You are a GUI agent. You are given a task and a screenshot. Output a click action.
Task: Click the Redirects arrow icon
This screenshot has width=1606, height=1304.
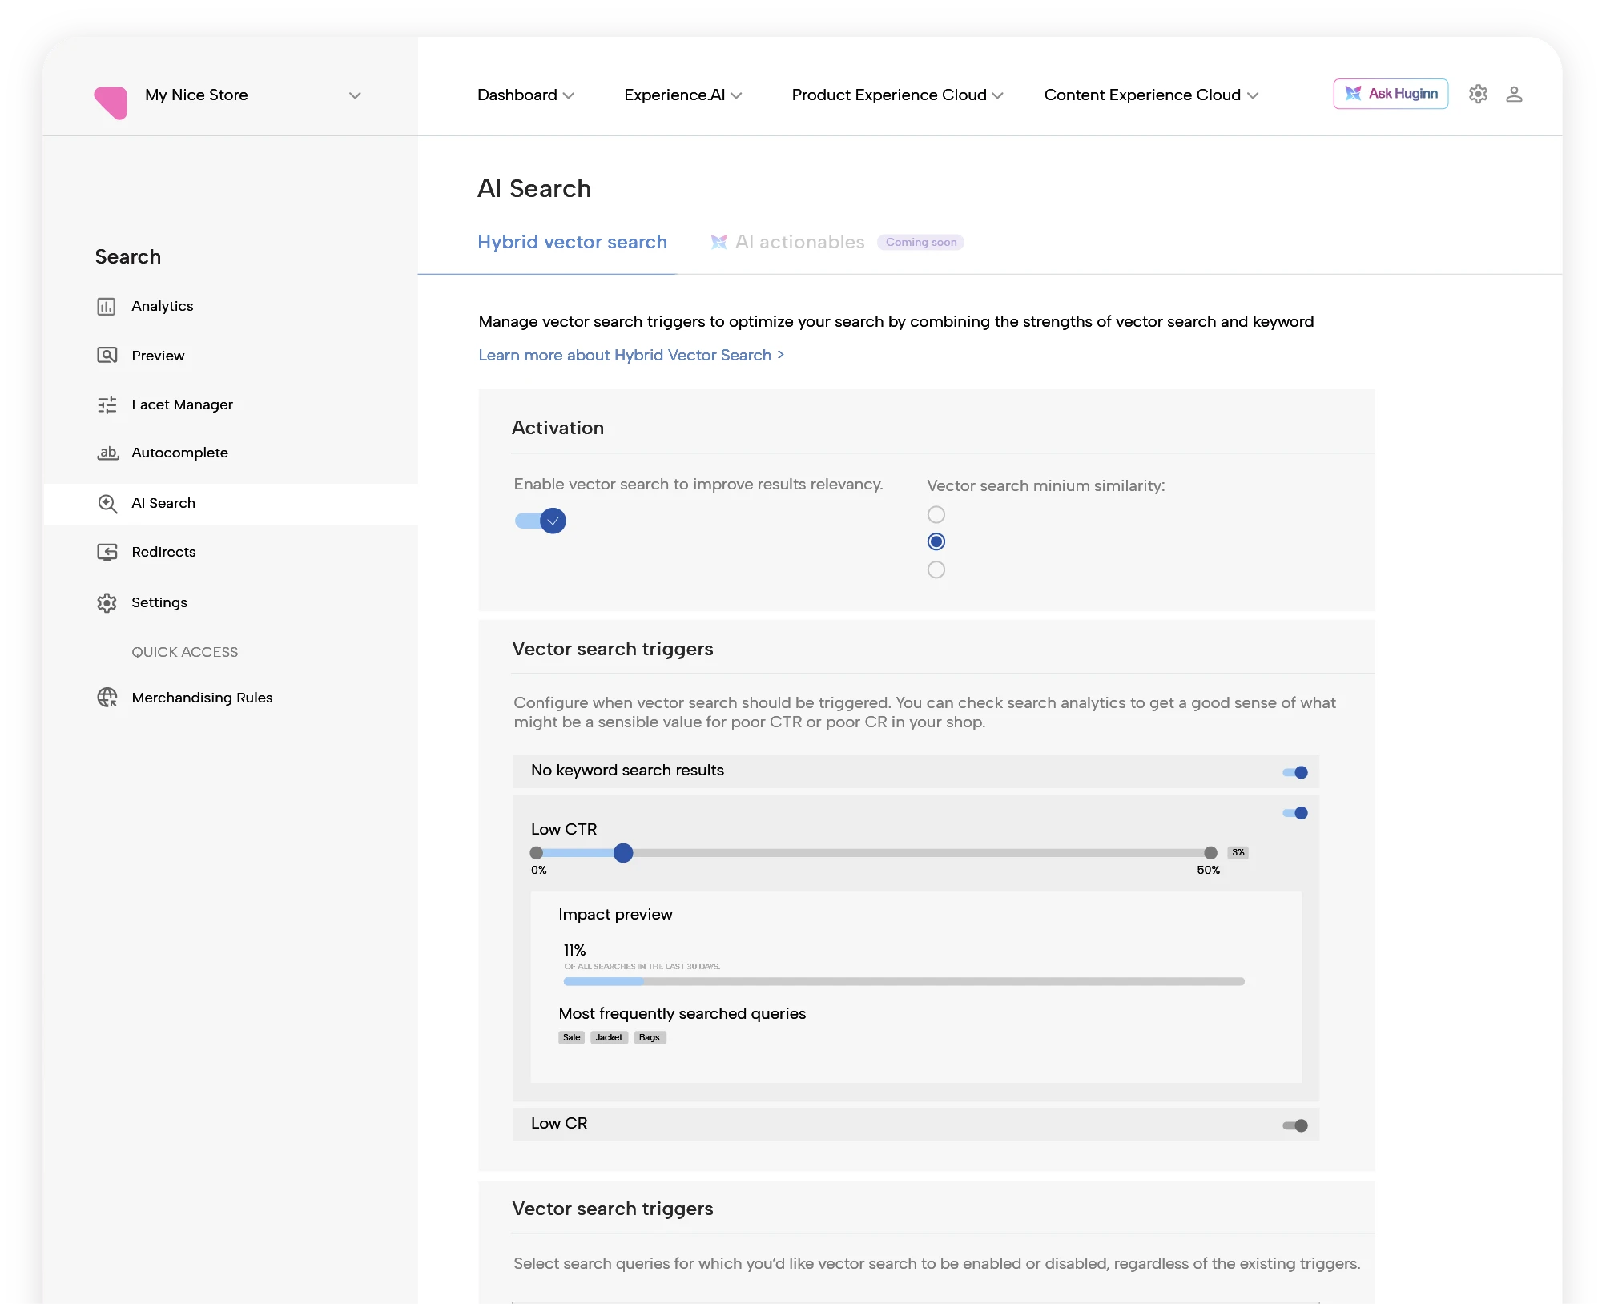[107, 553]
